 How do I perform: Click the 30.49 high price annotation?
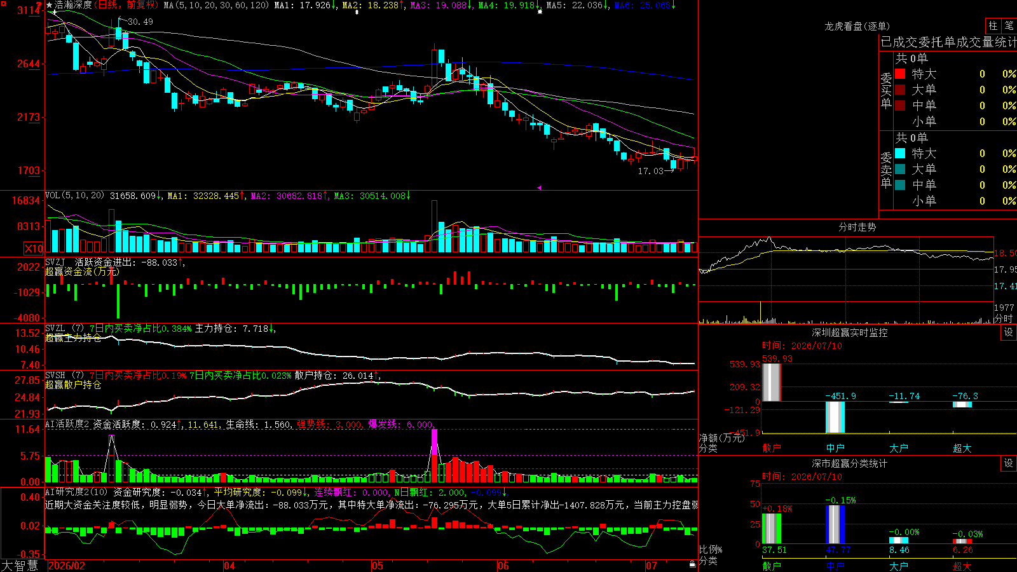click(x=140, y=22)
